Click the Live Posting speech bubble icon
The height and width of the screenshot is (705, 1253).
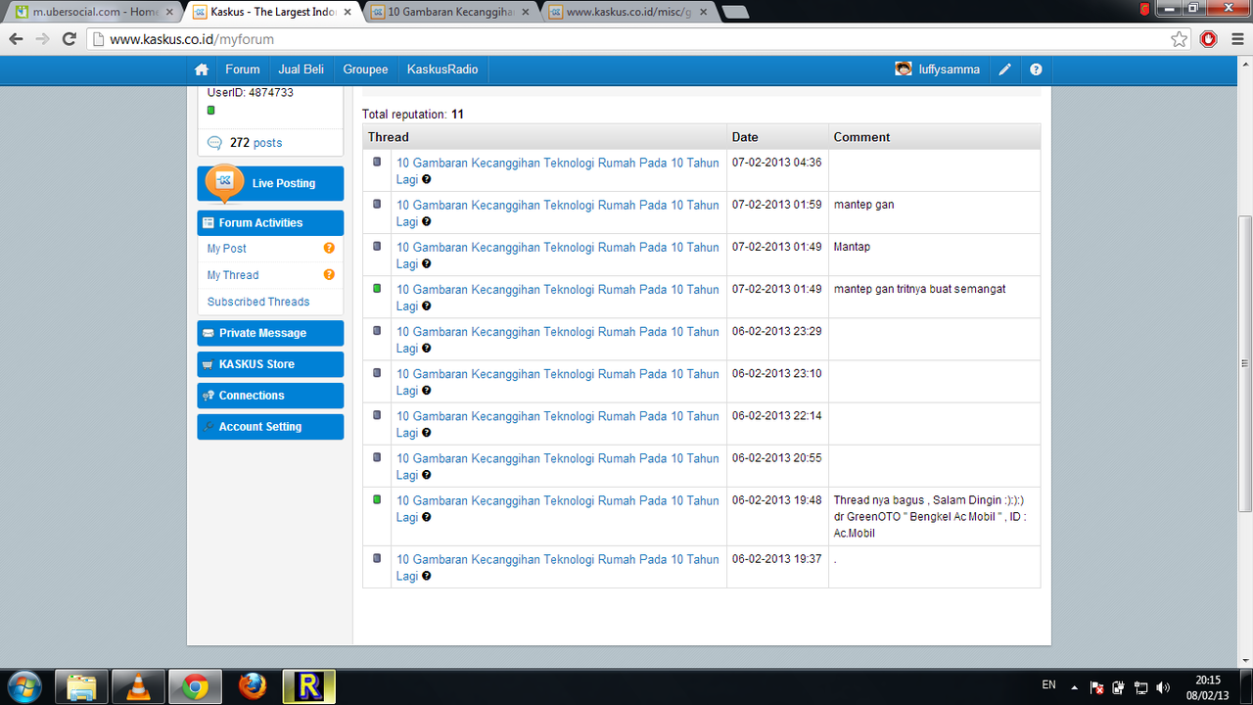[225, 182]
